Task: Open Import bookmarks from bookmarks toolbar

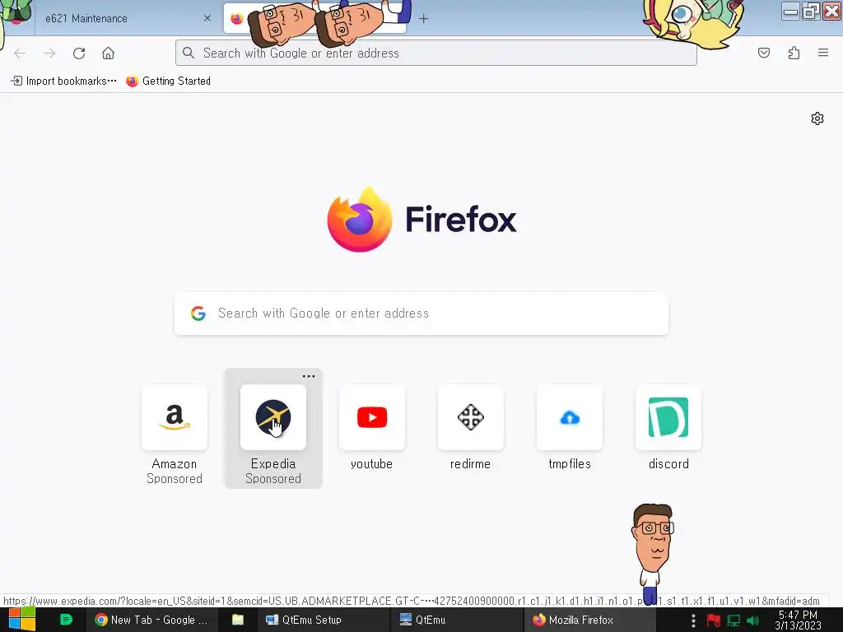Action: pyautogui.click(x=63, y=81)
